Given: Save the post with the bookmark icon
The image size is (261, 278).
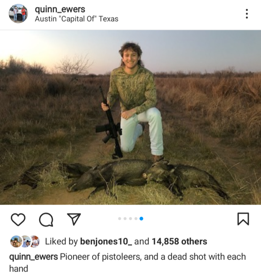Looking at the screenshot, I should tap(243, 219).
